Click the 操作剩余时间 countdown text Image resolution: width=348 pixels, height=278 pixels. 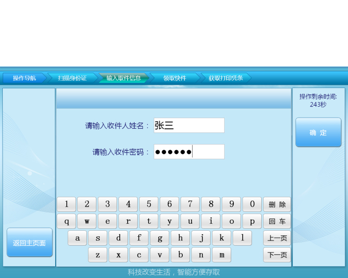(318, 101)
